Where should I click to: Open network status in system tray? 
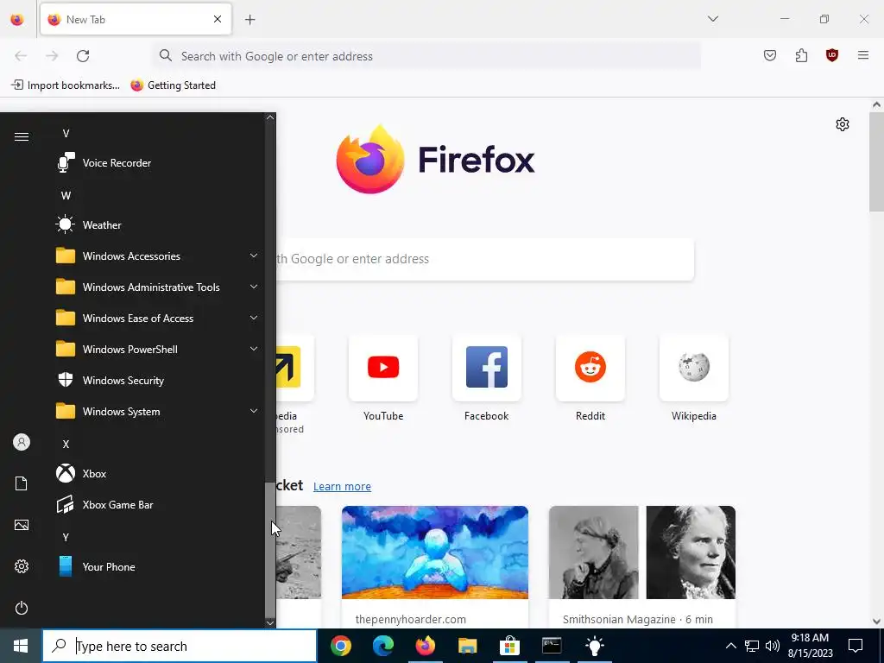(x=752, y=646)
